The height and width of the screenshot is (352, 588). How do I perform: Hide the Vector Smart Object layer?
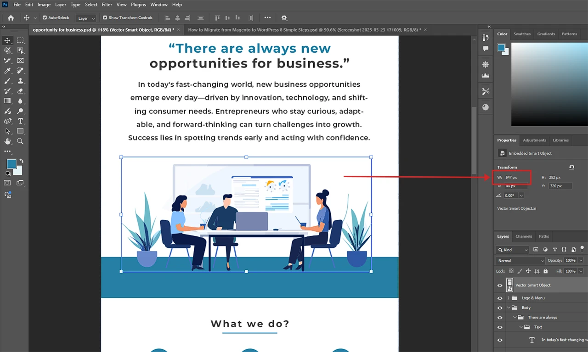coord(500,285)
